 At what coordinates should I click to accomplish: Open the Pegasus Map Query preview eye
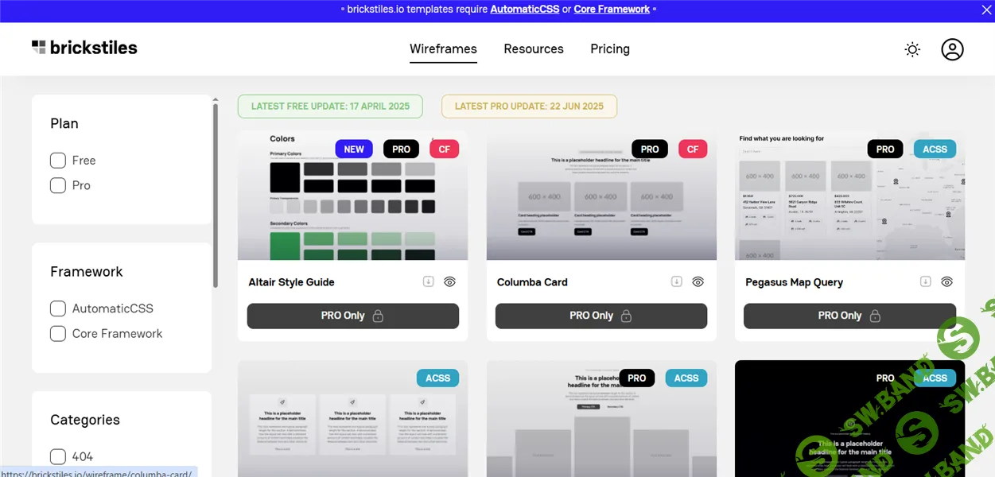click(946, 281)
